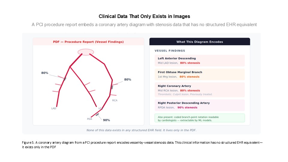The height and width of the screenshot is (162, 288).
Task: Click the RCA vessel label
Action: [x=115, y=100]
